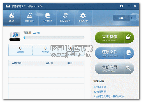
Task: Click the 文件夹 count cell
Action: [x=45, y=50]
